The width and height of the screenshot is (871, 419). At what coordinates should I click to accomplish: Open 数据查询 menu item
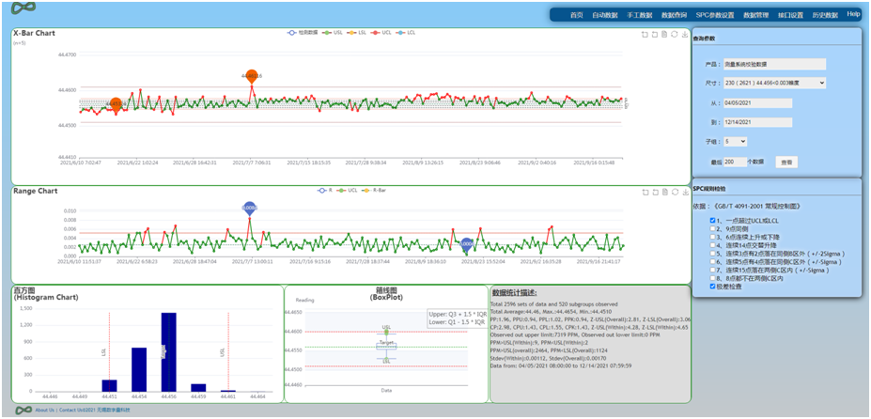(675, 15)
